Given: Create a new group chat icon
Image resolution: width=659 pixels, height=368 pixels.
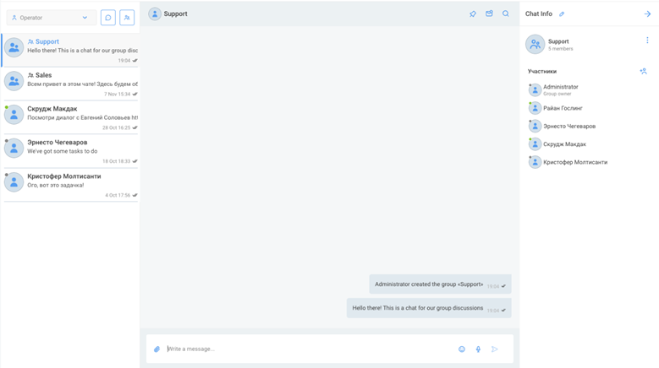Looking at the screenshot, I should (127, 18).
